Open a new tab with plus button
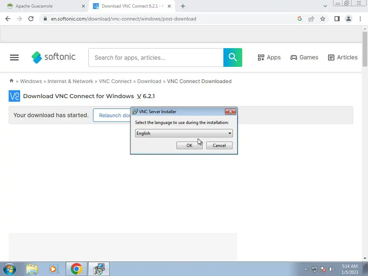The image size is (368, 276). 183,6
